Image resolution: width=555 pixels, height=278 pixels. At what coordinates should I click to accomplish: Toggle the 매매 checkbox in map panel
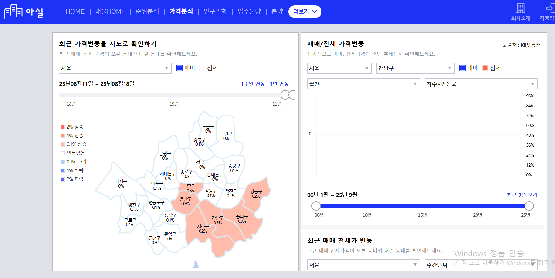179,68
